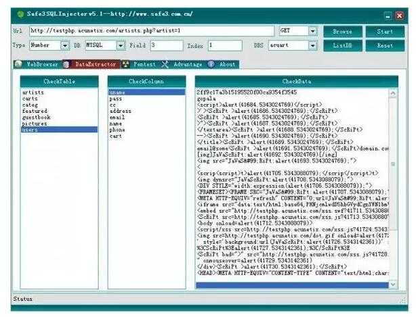
Task: Click the CheckColumn header button
Action: click(146, 82)
